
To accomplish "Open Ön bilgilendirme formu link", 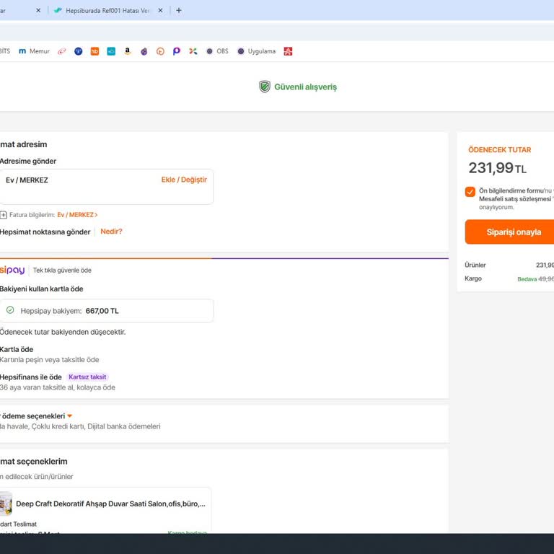I will (x=511, y=190).
